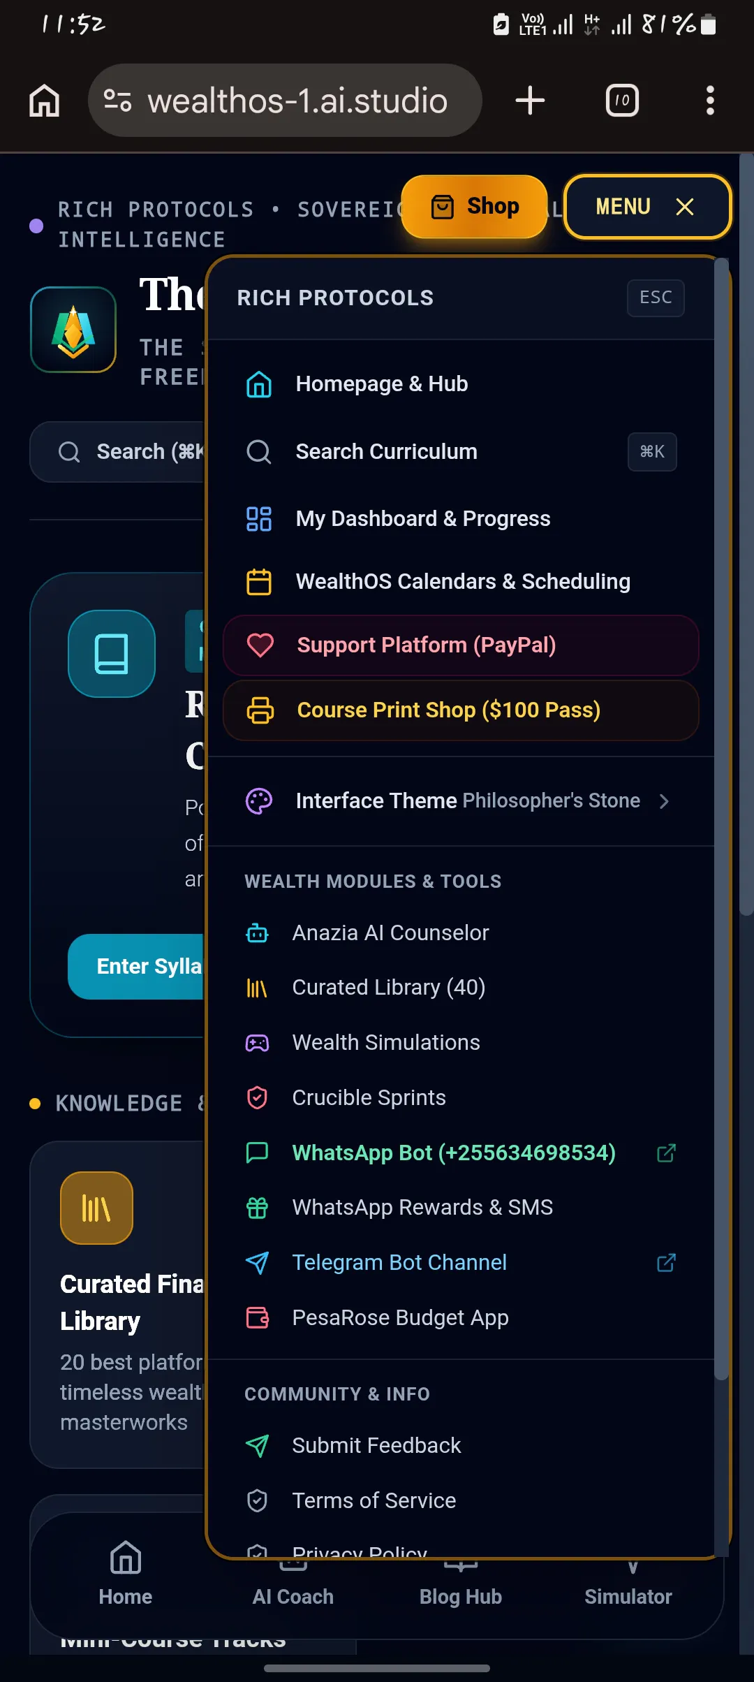Click the Shop button
This screenshot has width=754, height=1682.
[x=475, y=207]
